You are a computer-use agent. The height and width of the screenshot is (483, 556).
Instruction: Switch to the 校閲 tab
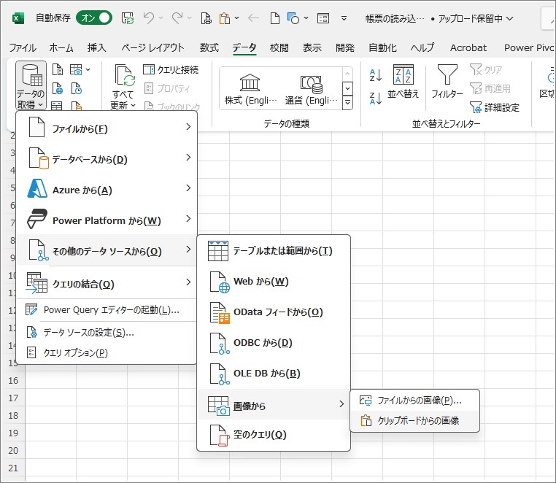(279, 47)
